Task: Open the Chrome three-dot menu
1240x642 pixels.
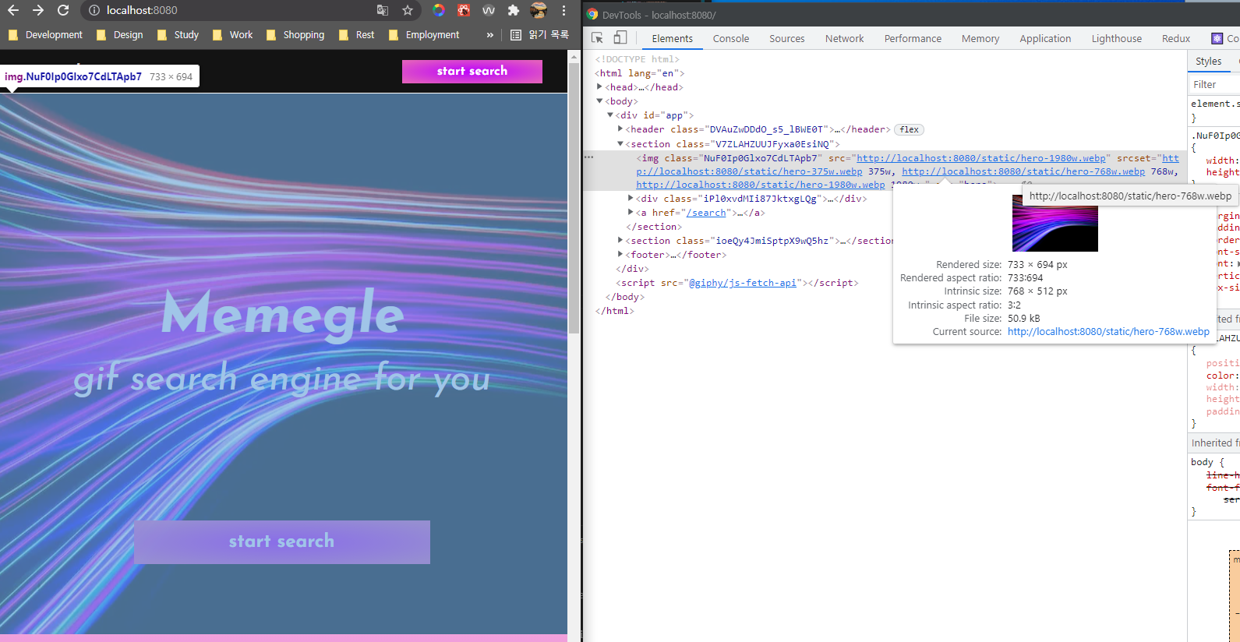Action: coord(563,10)
